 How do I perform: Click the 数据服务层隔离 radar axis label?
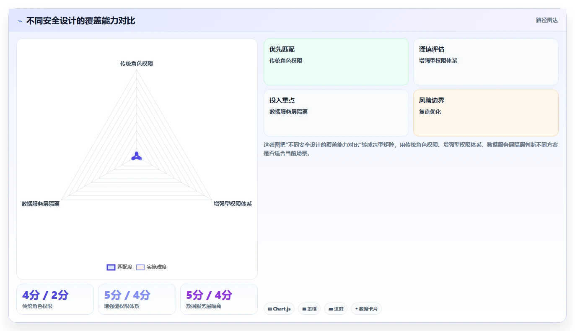41,204
